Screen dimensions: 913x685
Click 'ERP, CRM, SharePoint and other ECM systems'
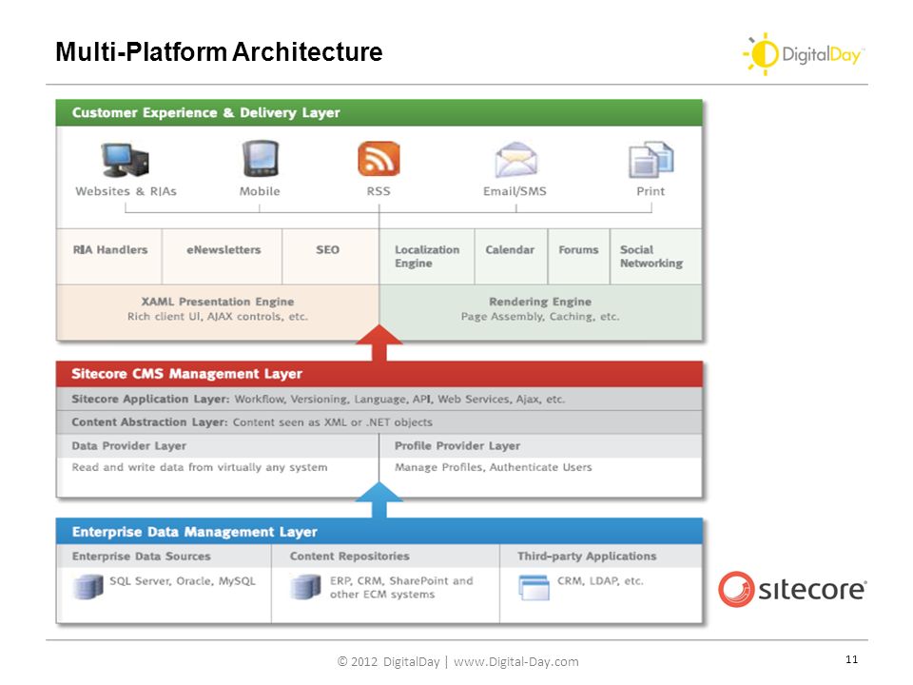[x=401, y=588]
